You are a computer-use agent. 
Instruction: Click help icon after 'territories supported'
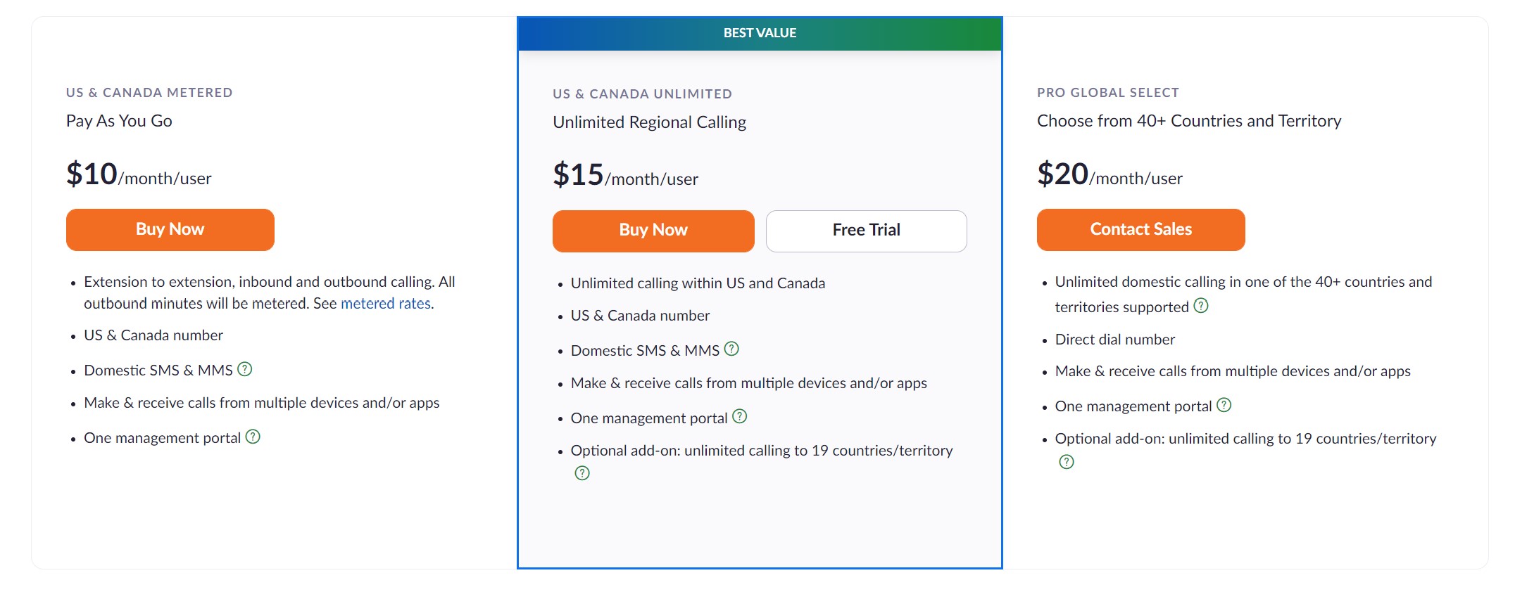(x=1201, y=306)
